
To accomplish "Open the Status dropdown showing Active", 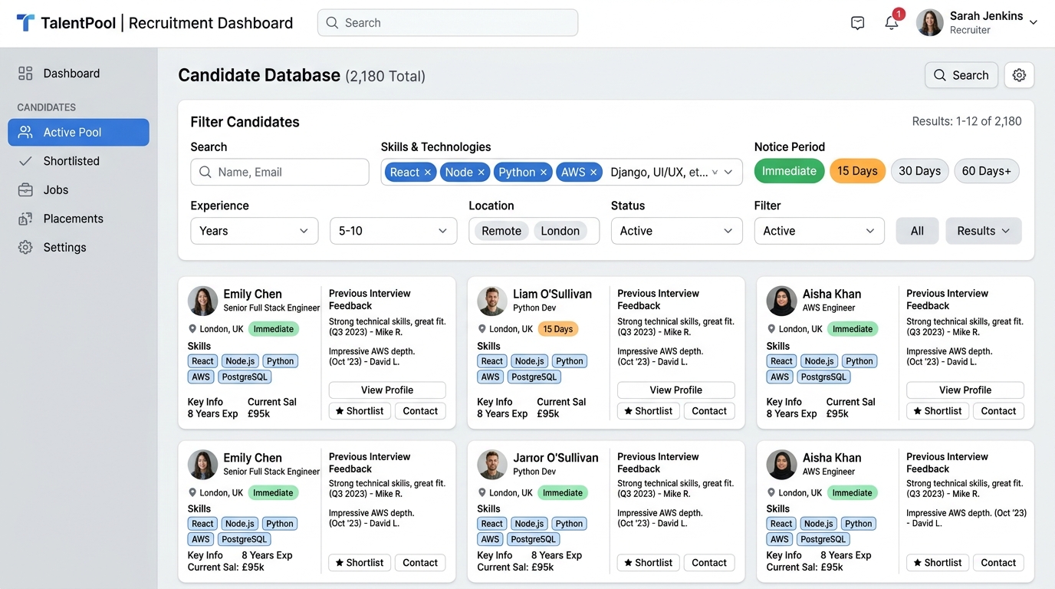I will [677, 231].
